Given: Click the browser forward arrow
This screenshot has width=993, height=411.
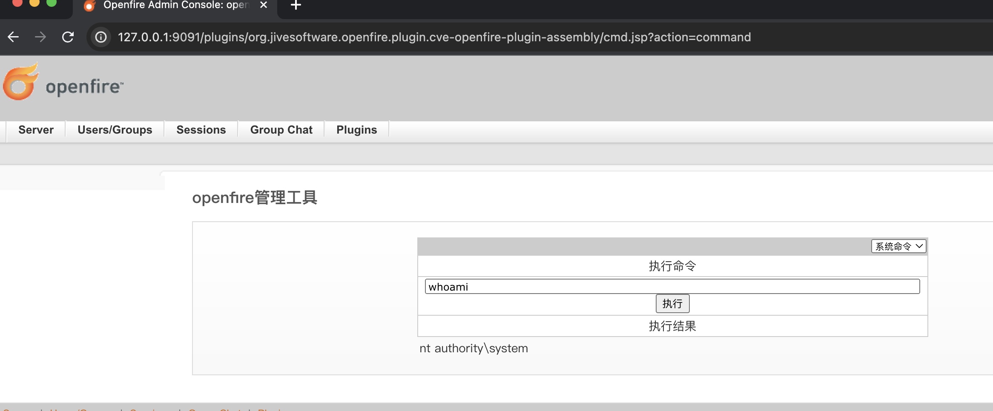Looking at the screenshot, I should (40, 37).
